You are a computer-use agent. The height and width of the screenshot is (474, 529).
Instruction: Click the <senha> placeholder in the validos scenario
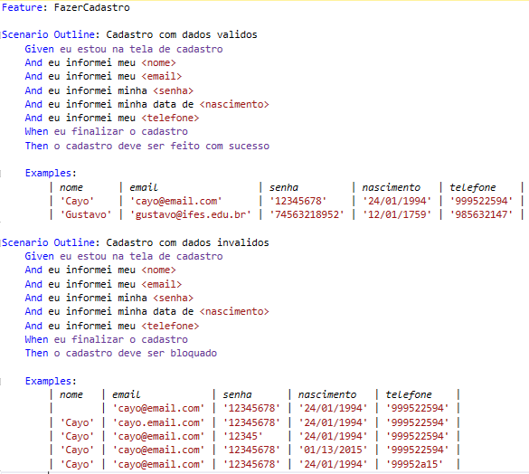point(173,91)
